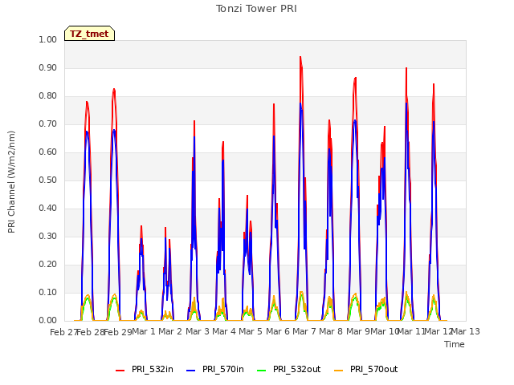Click the chart title Tonzi Tower PRI
This screenshot has height=385, width=514.
(256, 9)
